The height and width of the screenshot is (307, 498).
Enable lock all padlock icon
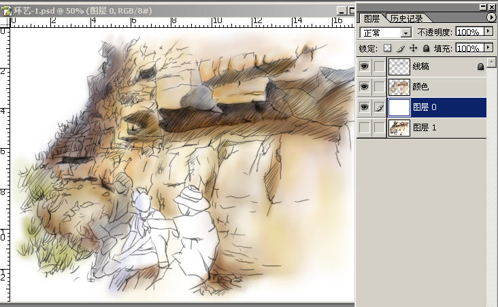pos(426,48)
